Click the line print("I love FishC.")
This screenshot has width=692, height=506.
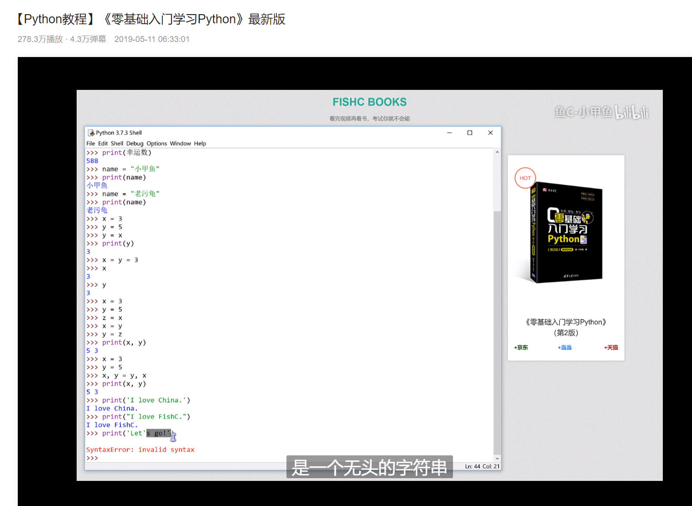coord(138,417)
